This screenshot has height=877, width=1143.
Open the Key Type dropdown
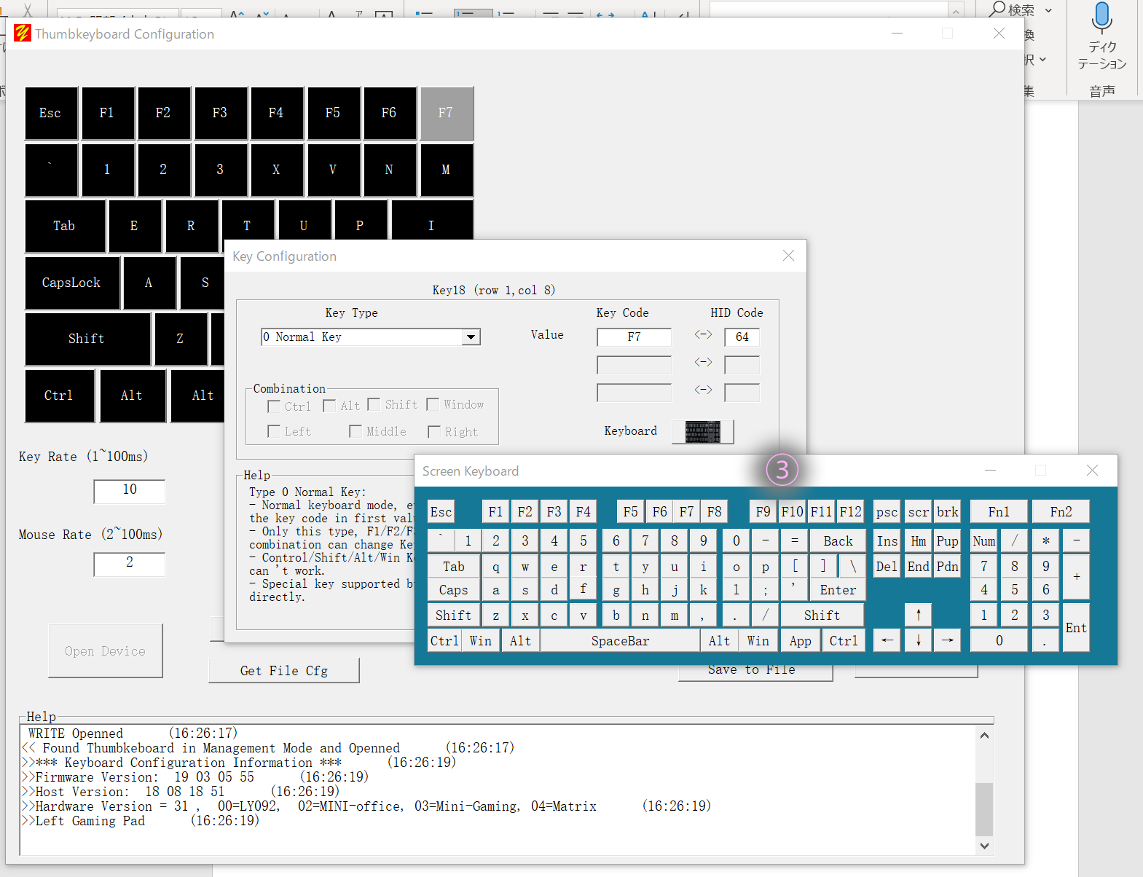(x=471, y=337)
